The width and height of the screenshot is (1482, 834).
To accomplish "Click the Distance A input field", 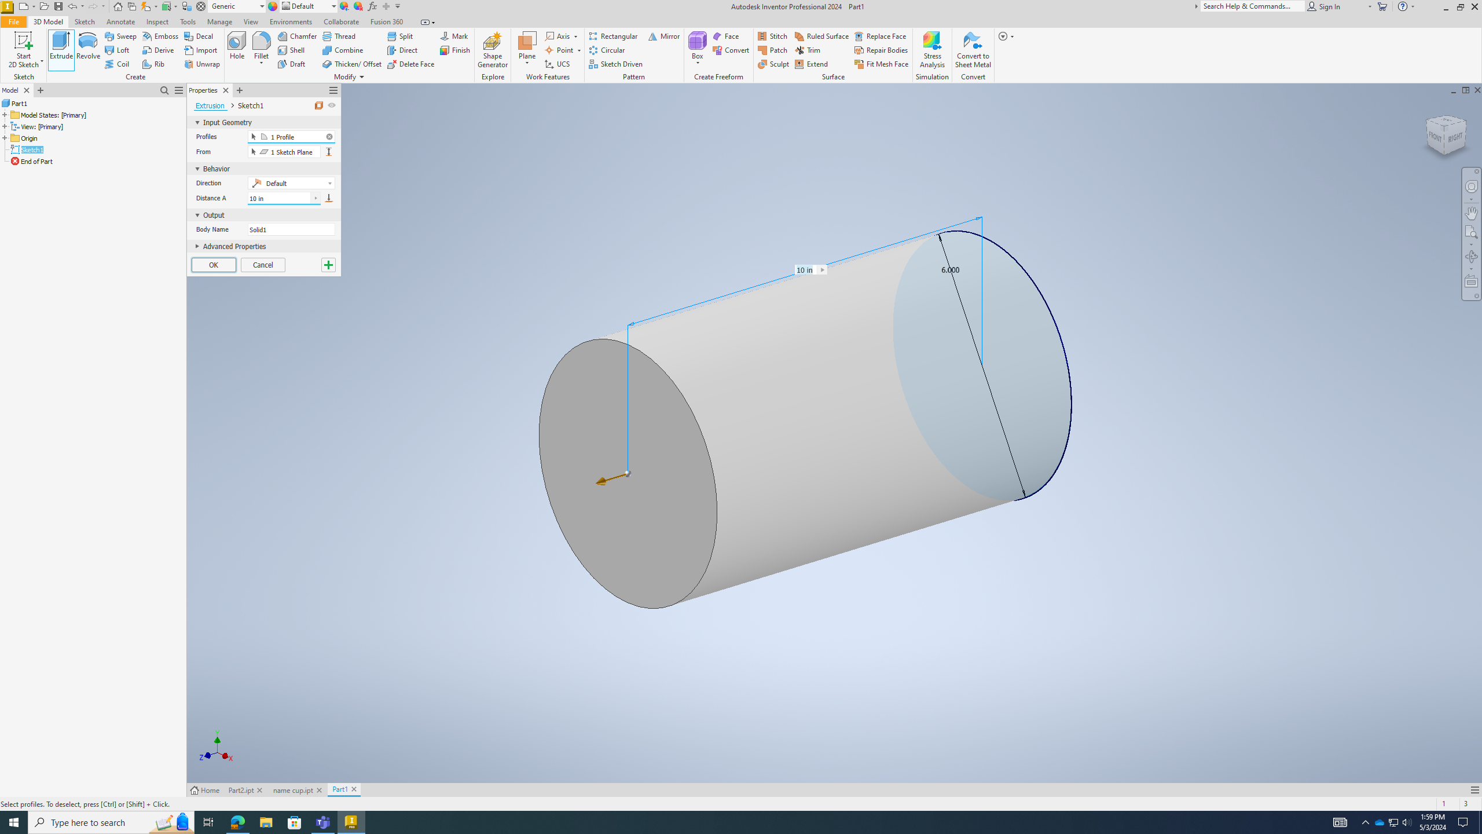I will [280, 198].
